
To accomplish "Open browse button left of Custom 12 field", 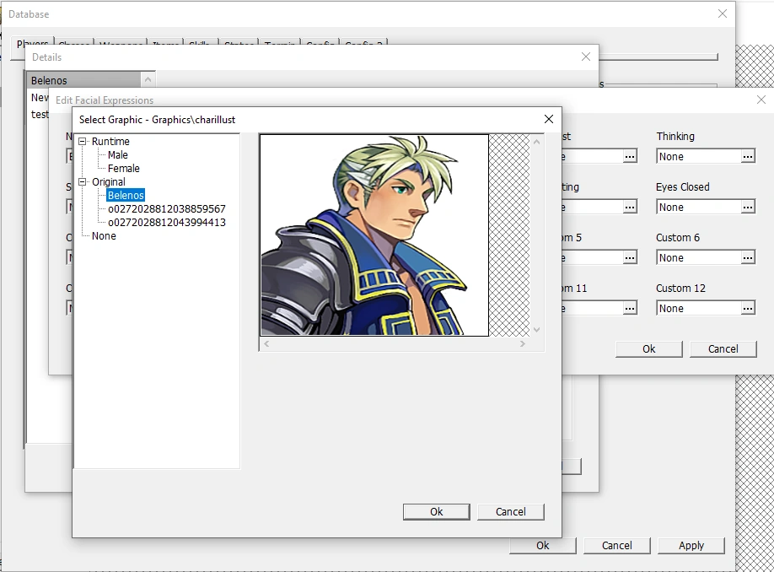I will click(x=629, y=309).
